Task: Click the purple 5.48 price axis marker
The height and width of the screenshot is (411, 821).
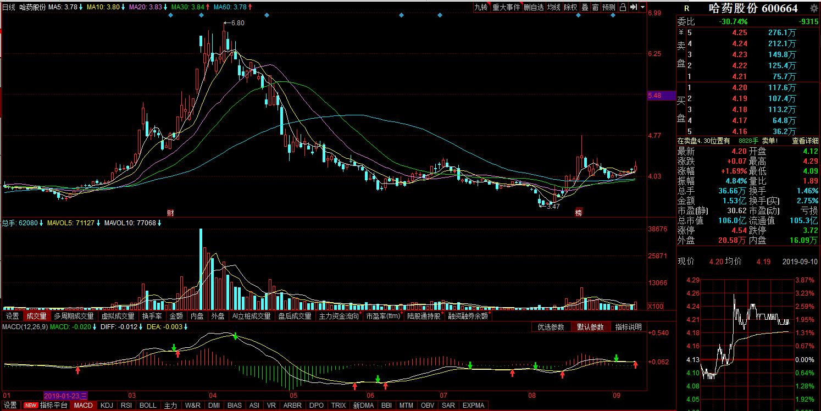Action: tap(661, 96)
